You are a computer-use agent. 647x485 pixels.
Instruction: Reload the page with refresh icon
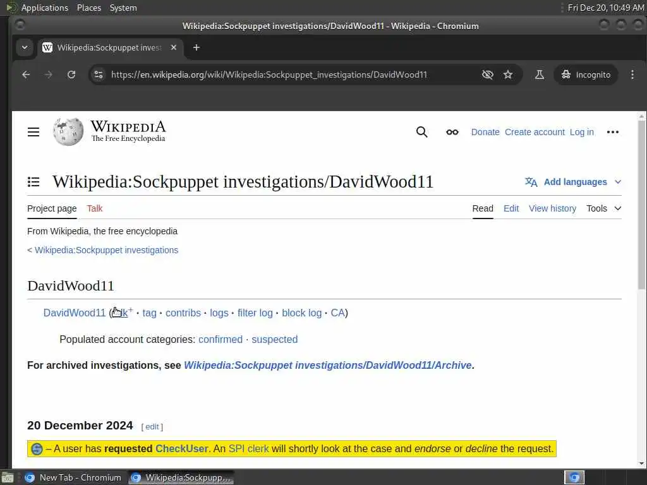(x=71, y=75)
